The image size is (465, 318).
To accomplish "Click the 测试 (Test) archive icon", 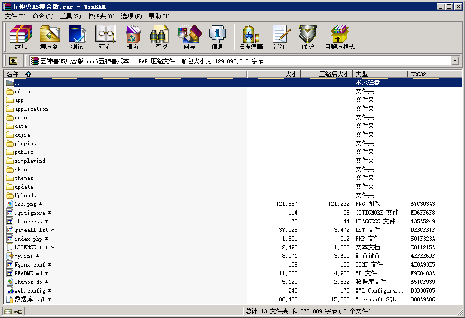I will [77, 37].
